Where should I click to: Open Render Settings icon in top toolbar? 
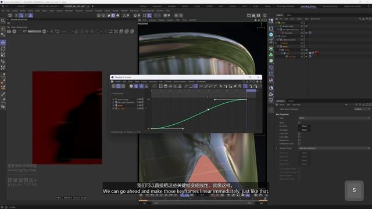pos(258,16)
